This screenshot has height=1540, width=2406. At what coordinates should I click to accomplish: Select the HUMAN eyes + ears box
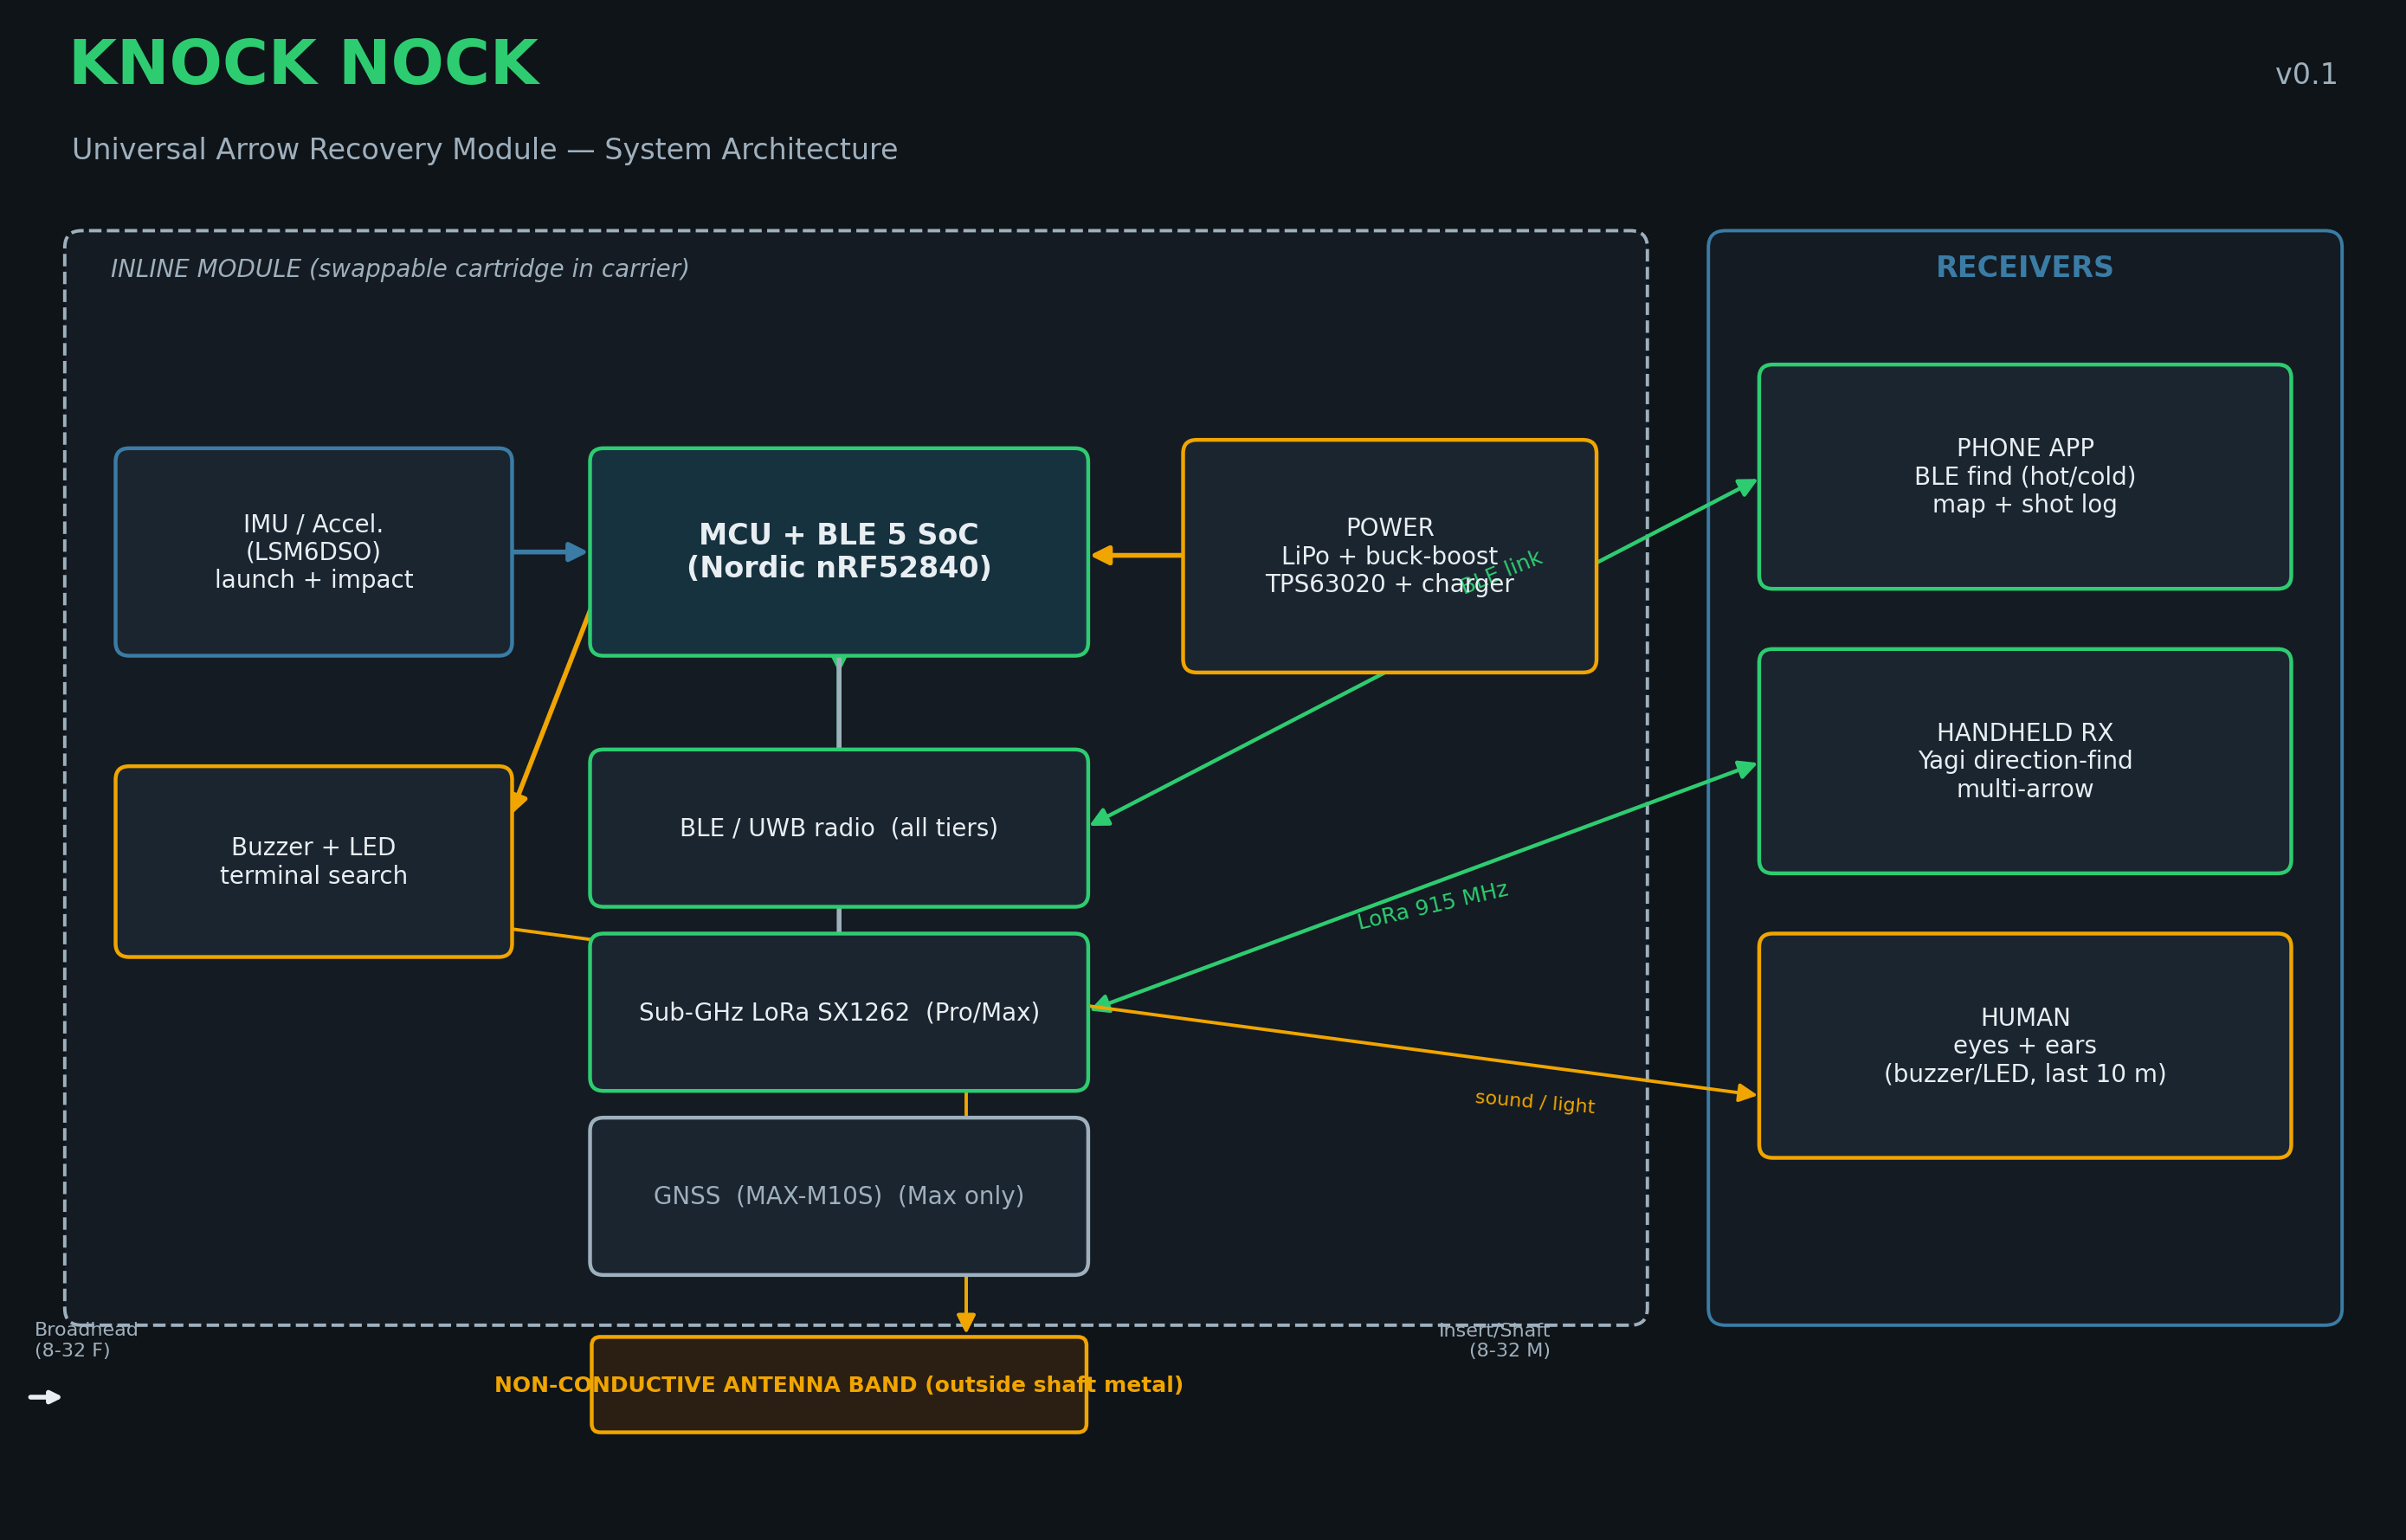pyautogui.click(x=2025, y=1046)
